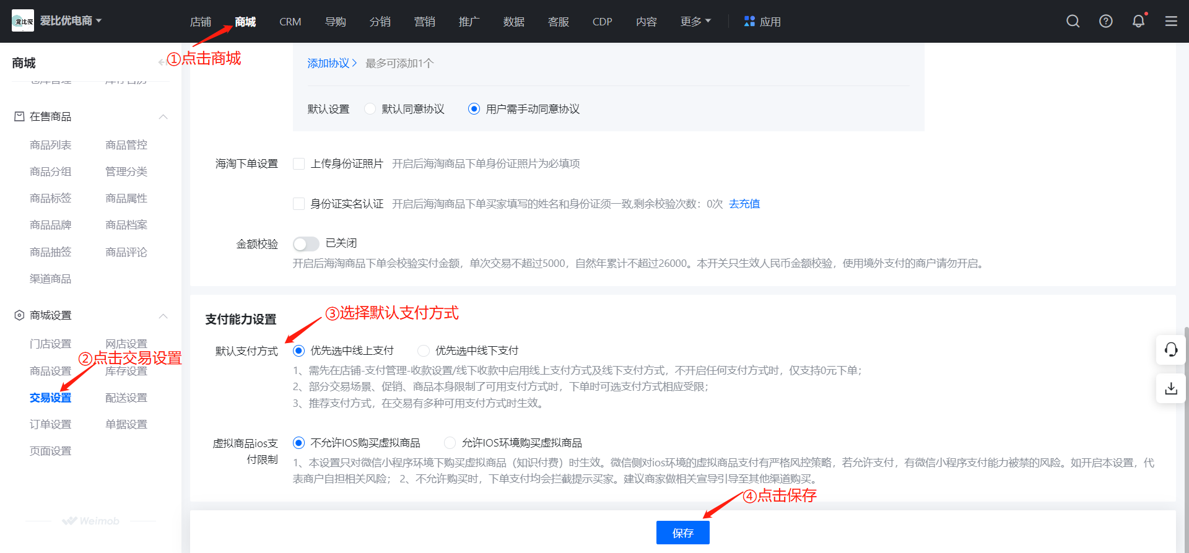Switch to the 推广 top tab
Image resolution: width=1189 pixels, height=553 pixels.
[469, 22]
